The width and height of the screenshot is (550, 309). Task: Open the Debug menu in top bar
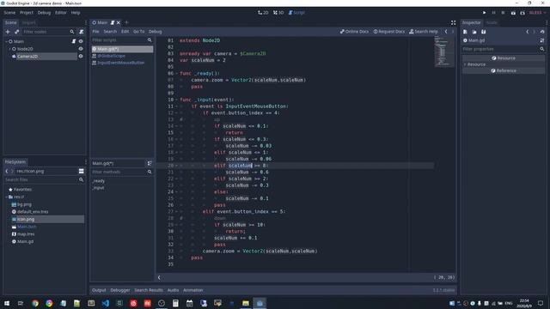(44, 13)
